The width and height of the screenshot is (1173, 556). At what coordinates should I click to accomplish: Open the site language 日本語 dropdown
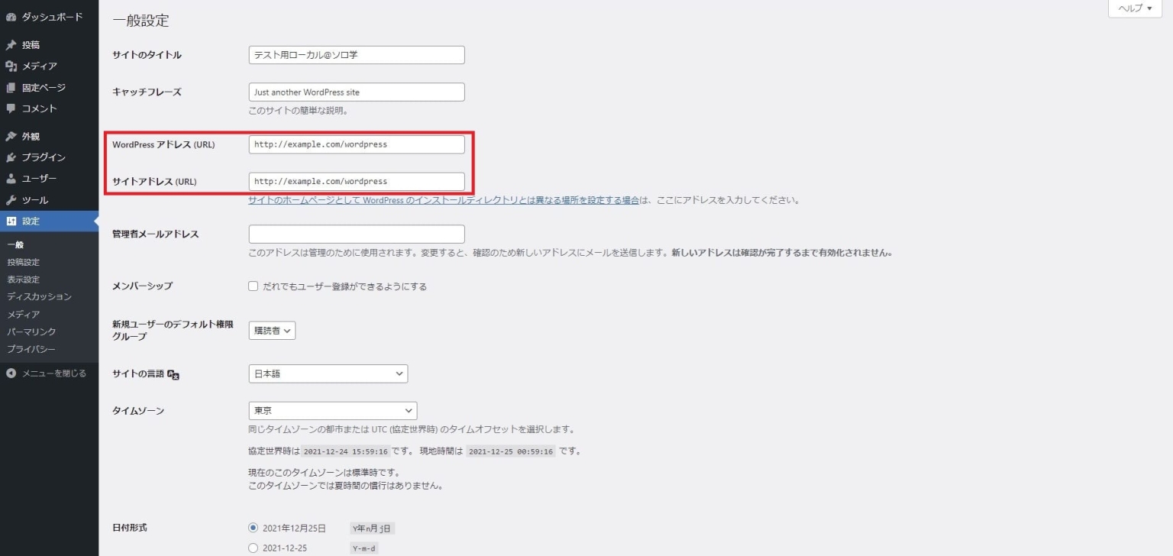coord(328,373)
